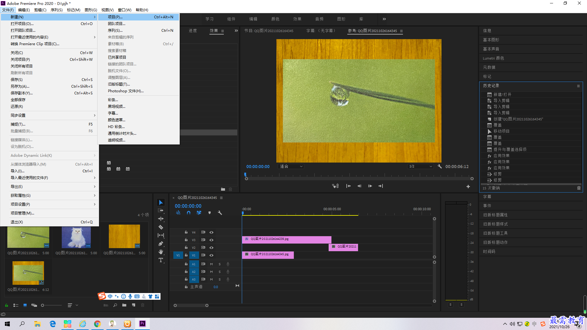Open timeline display settings wrench
This screenshot has width=587, height=330.
[x=220, y=213]
